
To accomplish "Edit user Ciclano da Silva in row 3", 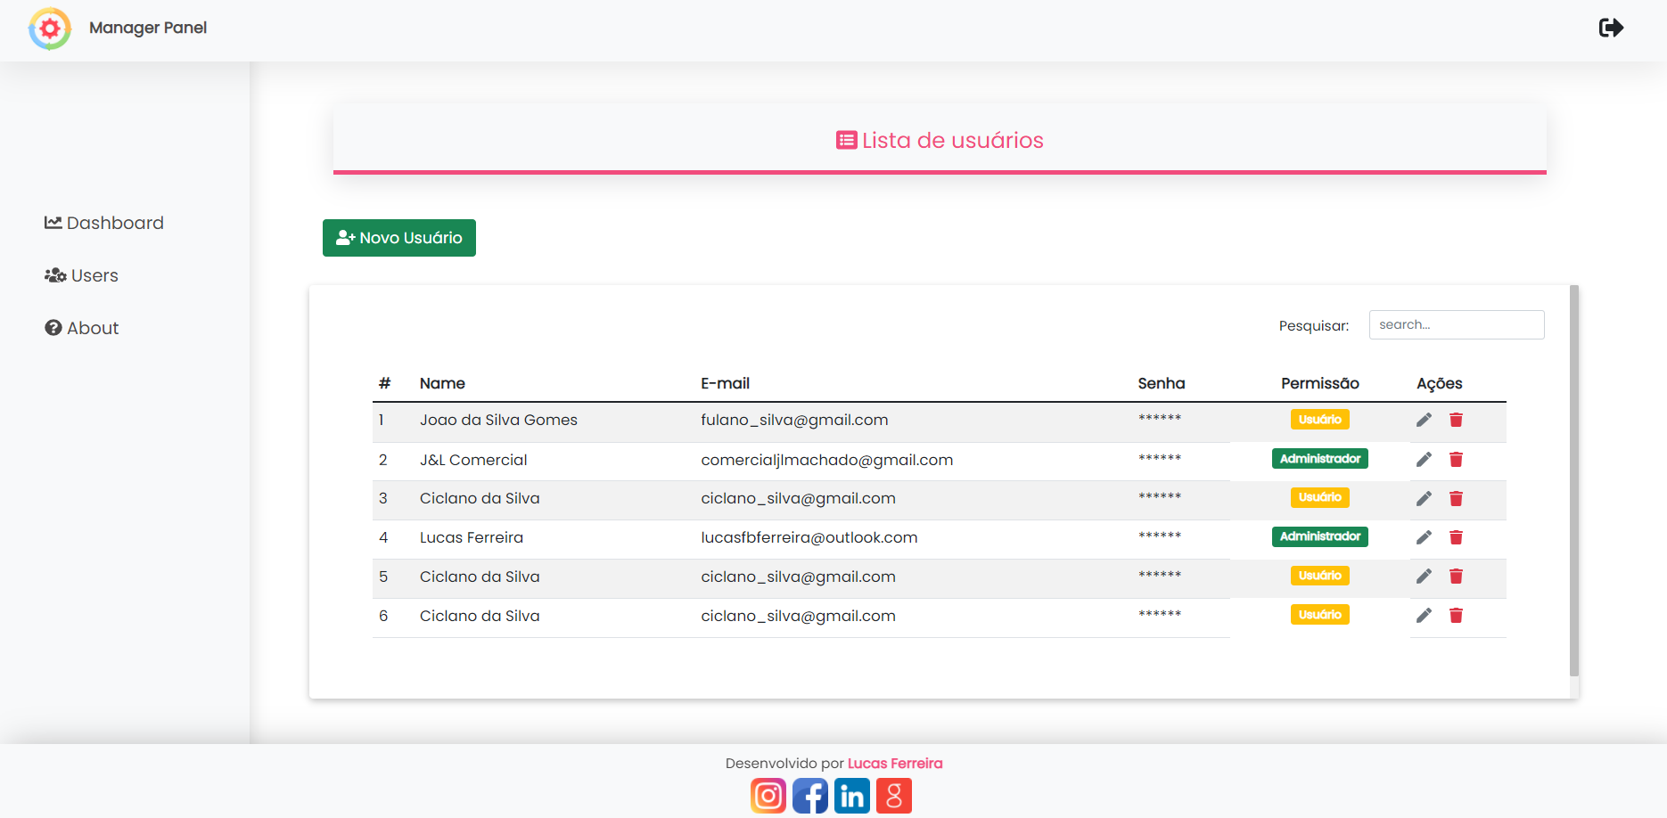I will 1424,498.
